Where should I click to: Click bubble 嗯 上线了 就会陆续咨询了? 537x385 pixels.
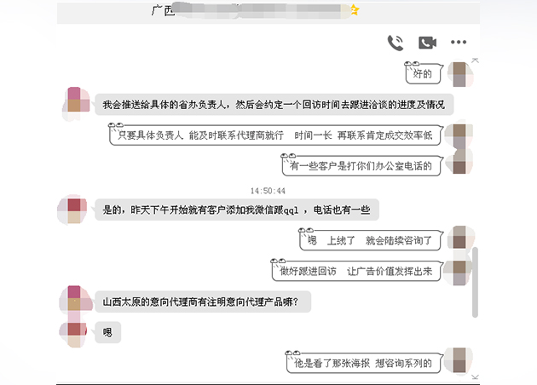click(x=371, y=240)
